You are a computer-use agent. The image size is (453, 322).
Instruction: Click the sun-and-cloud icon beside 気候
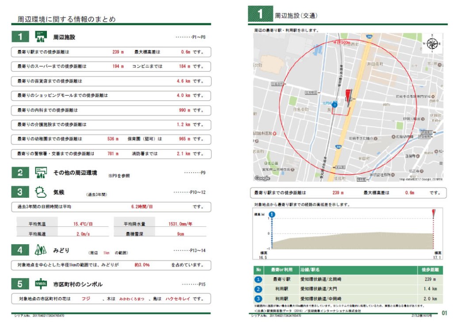[x=41, y=192]
